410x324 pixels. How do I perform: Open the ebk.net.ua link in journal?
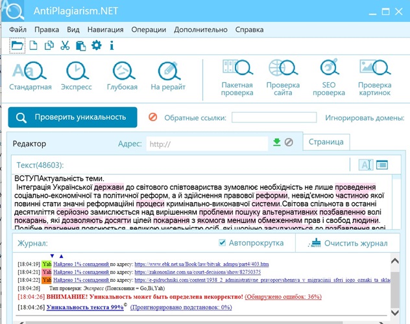pyautogui.click(x=202, y=264)
